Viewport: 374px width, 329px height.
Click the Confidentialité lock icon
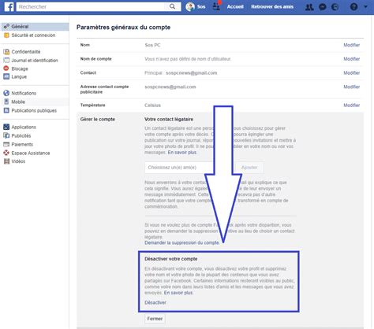point(6,52)
